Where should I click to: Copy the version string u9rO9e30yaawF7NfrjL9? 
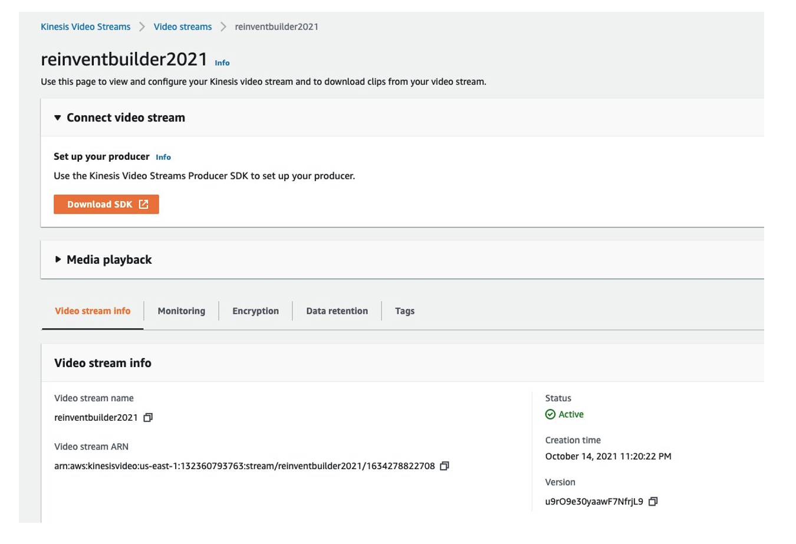[x=653, y=502]
